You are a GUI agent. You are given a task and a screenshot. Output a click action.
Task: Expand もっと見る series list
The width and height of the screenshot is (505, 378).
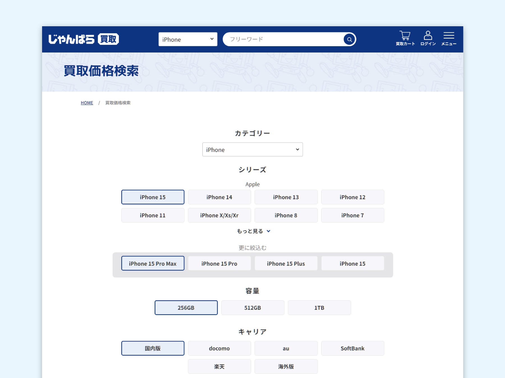coord(253,231)
